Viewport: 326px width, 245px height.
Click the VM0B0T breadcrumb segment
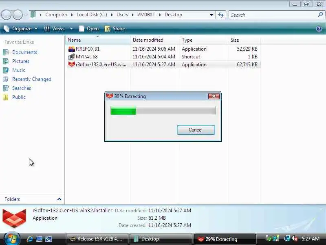click(x=146, y=15)
